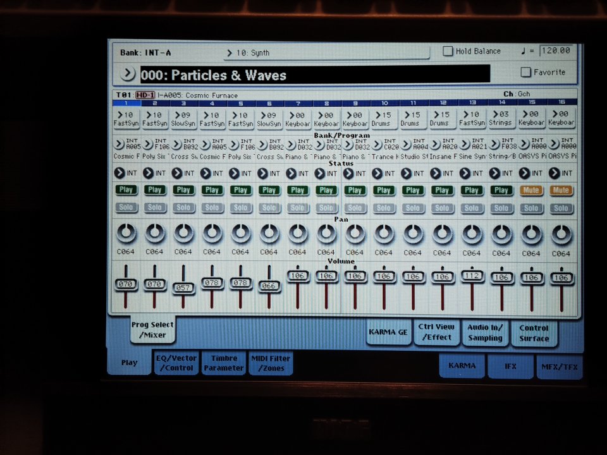Click the pan knob for timbre 8

[326, 234]
